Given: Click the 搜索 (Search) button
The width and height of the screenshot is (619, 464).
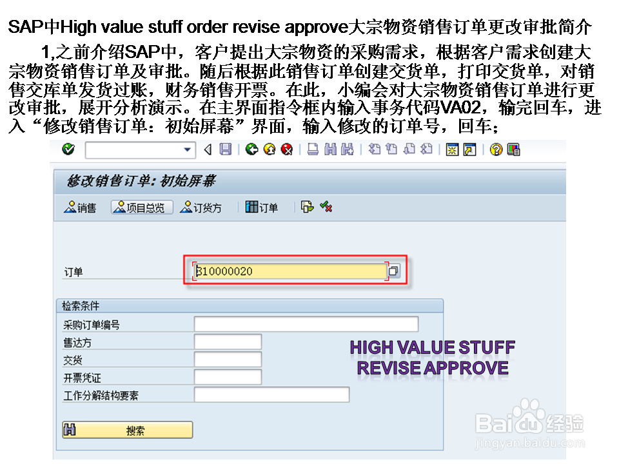Looking at the screenshot, I should tap(128, 430).
